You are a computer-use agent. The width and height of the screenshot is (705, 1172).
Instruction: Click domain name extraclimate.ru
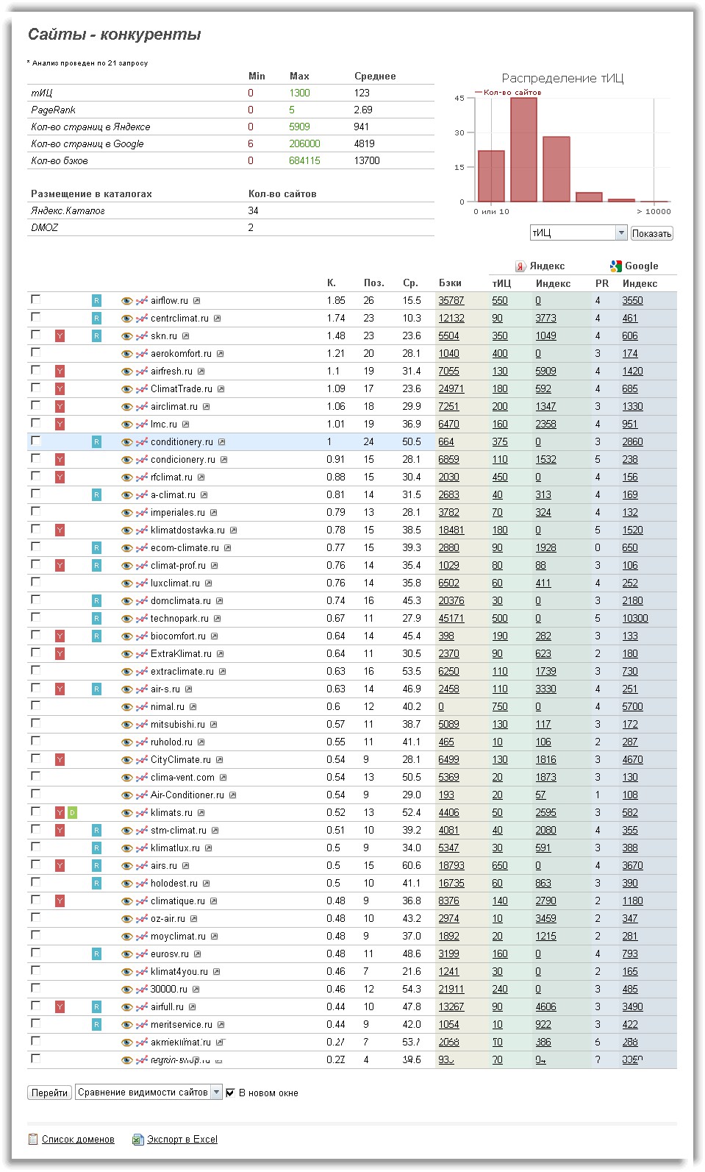point(182,672)
